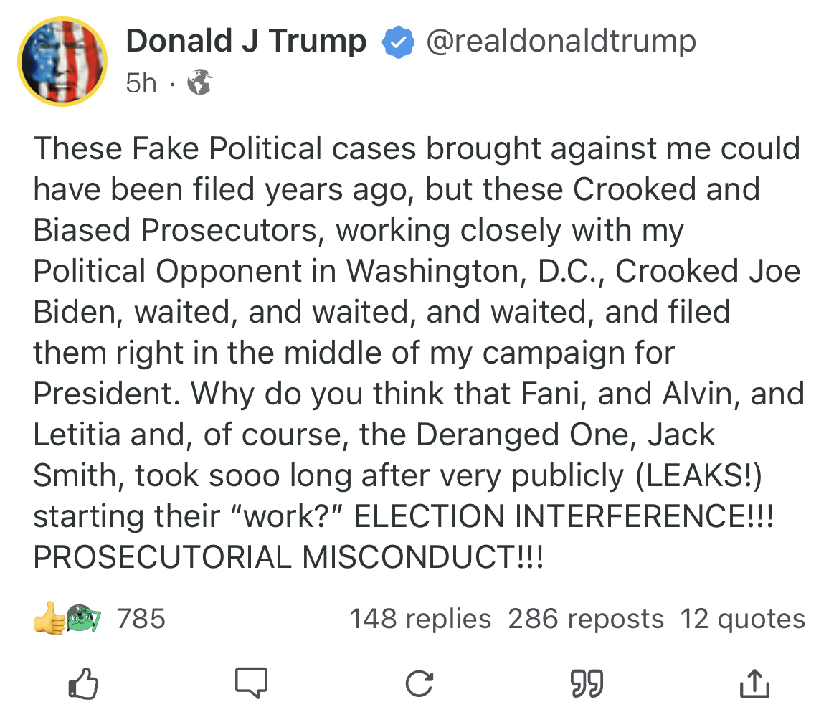The image size is (839, 707).
Task: View the 148 replies
Action: pyautogui.click(x=420, y=619)
